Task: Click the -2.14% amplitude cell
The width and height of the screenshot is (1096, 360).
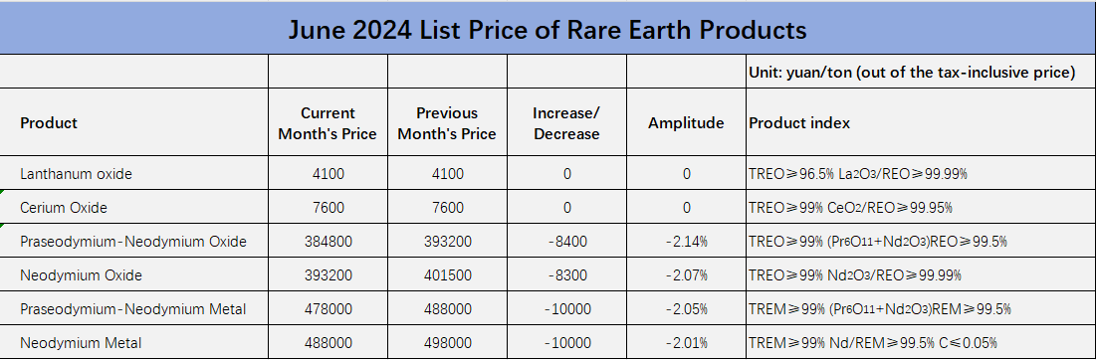Action: pyautogui.click(x=687, y=242)
